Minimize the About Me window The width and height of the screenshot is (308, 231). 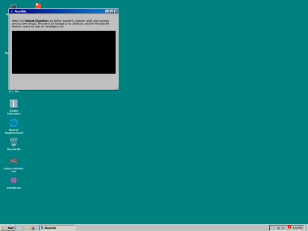pos(107,11)
